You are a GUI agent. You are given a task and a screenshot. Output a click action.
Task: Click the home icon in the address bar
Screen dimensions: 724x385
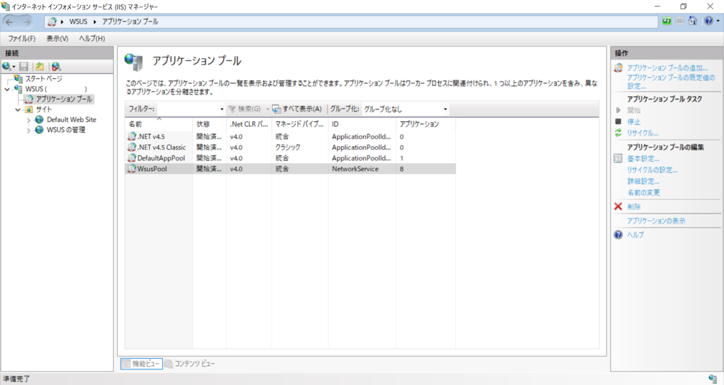pyautogui.click(x=693, y=21)
